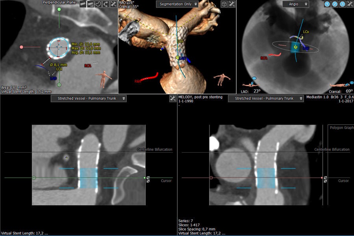Open right Stretched Vessel - Pulmonary Trunk dropdown
Screen dimensions: 354x236
(266, 98)
